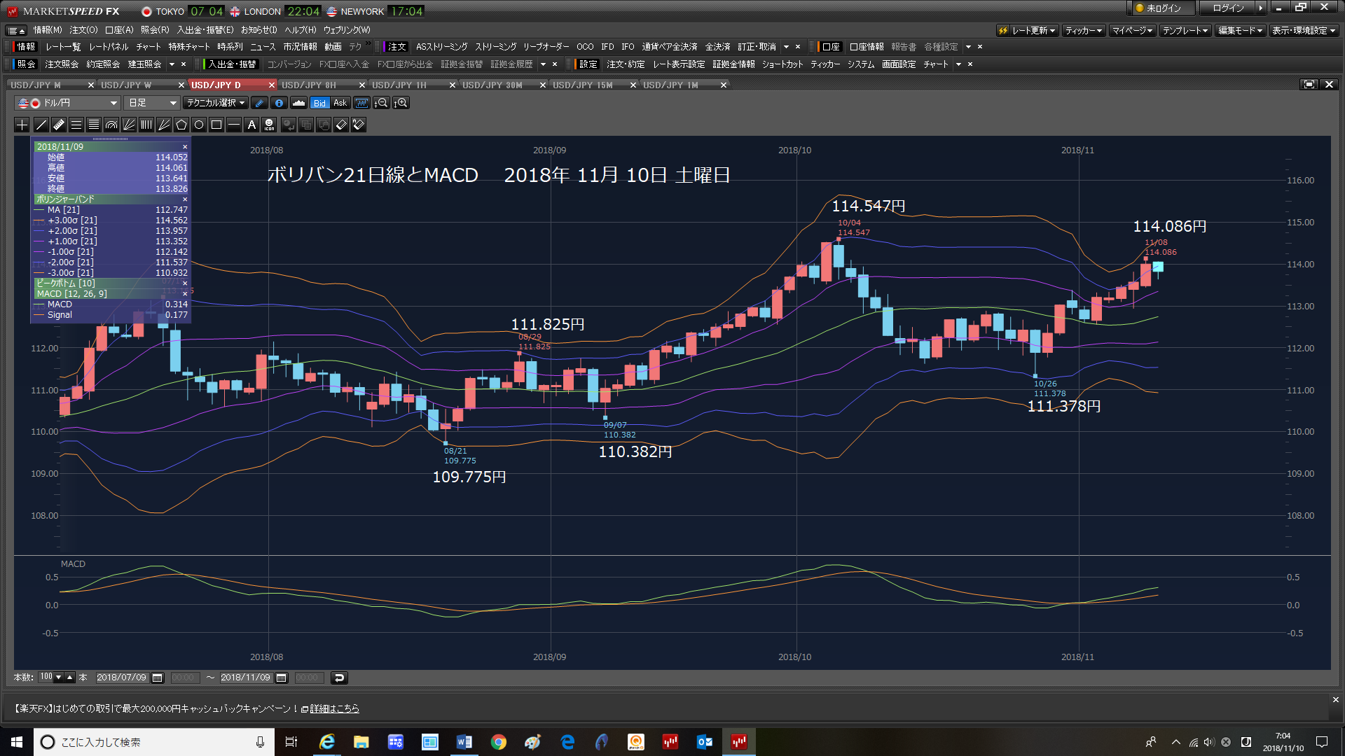
Task: Open calendar picker for start date 2018/07/09
Action: [x=158, y=678]
